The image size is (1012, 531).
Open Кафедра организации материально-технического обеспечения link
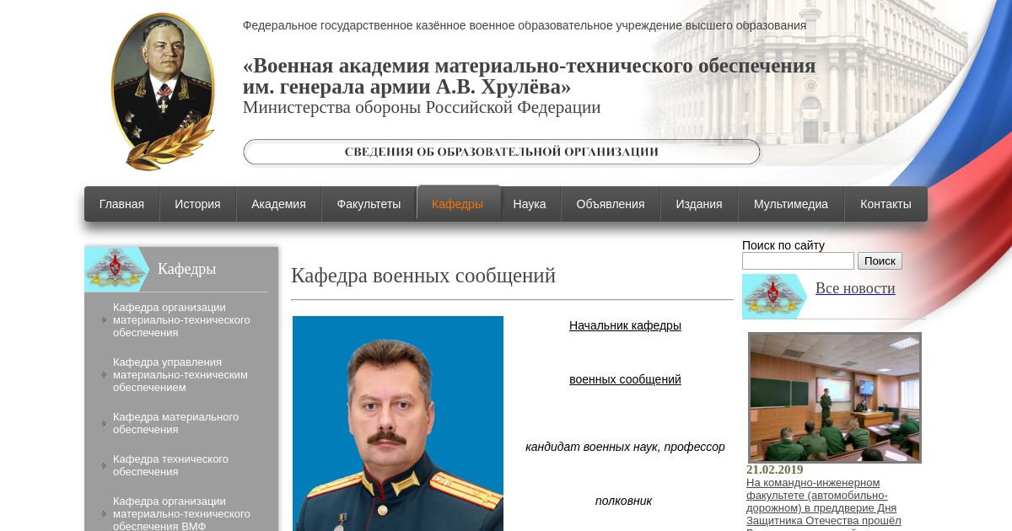click(181, 320)
